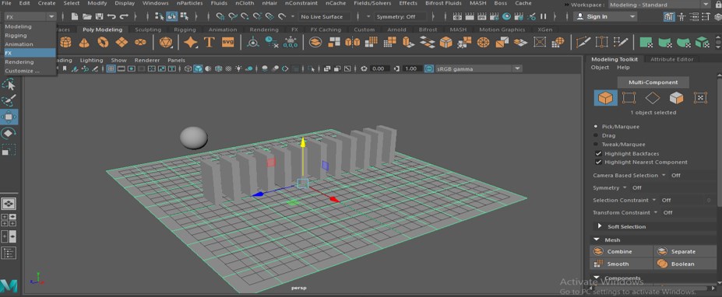722x297 pixels.
Task: Choose UV selection mode in toolkit
Action: coord(700,97)
